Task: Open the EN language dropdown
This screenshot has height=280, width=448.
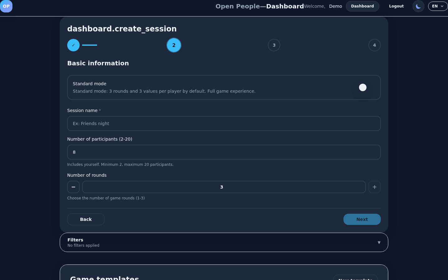Action: [x=438, y=6]
